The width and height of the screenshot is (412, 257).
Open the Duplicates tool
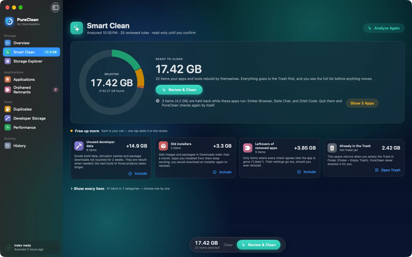pos(31,109)
